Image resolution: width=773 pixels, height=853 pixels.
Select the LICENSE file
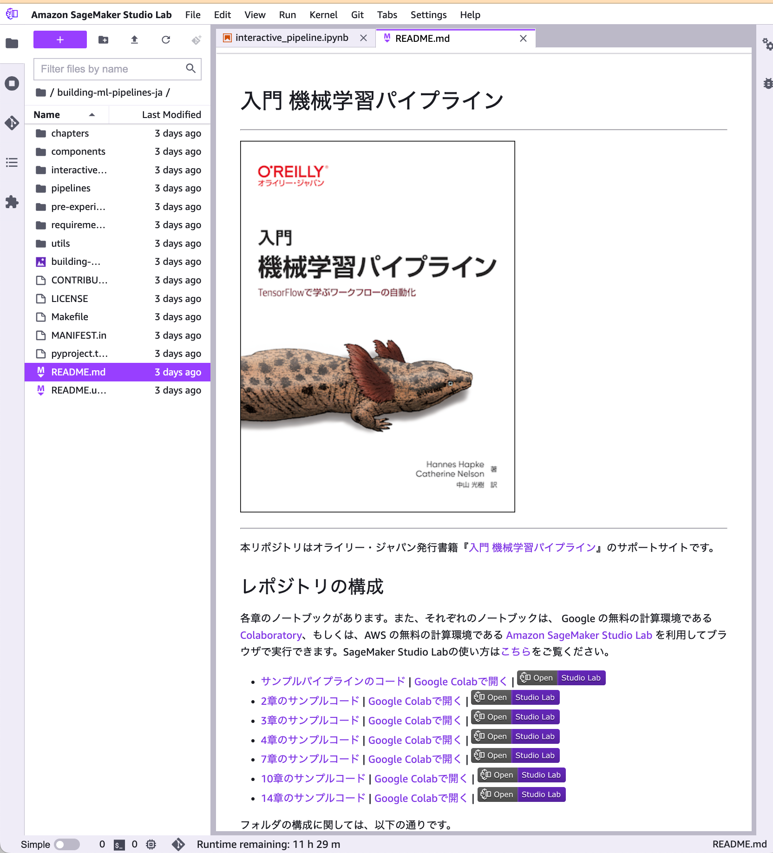pos(118,299)
